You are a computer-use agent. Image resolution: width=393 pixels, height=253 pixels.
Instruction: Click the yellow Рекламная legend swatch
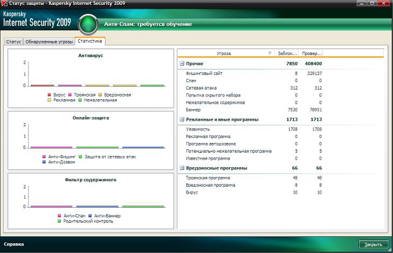(50, 100)
